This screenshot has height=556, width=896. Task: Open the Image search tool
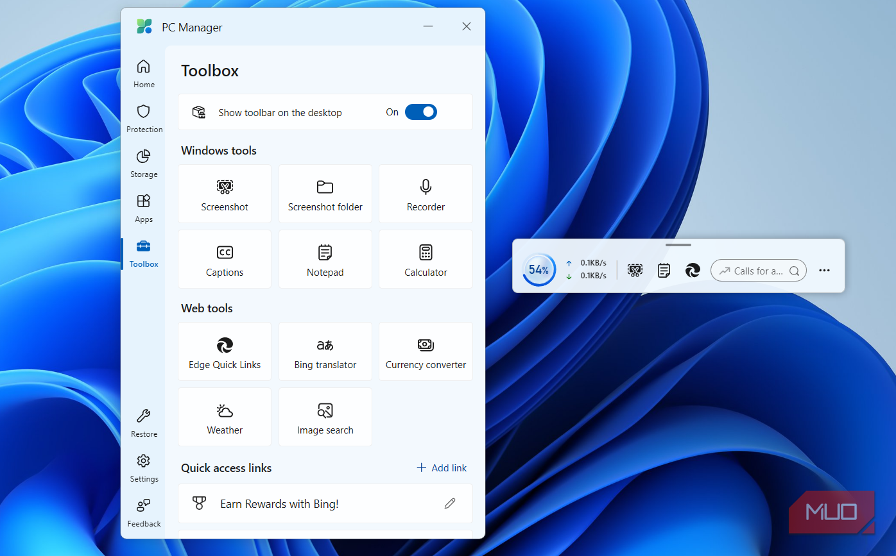(x=325, y=417)
